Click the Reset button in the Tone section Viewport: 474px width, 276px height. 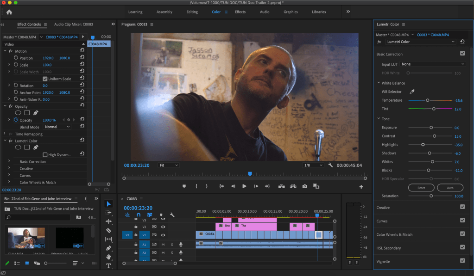[421, 188]
